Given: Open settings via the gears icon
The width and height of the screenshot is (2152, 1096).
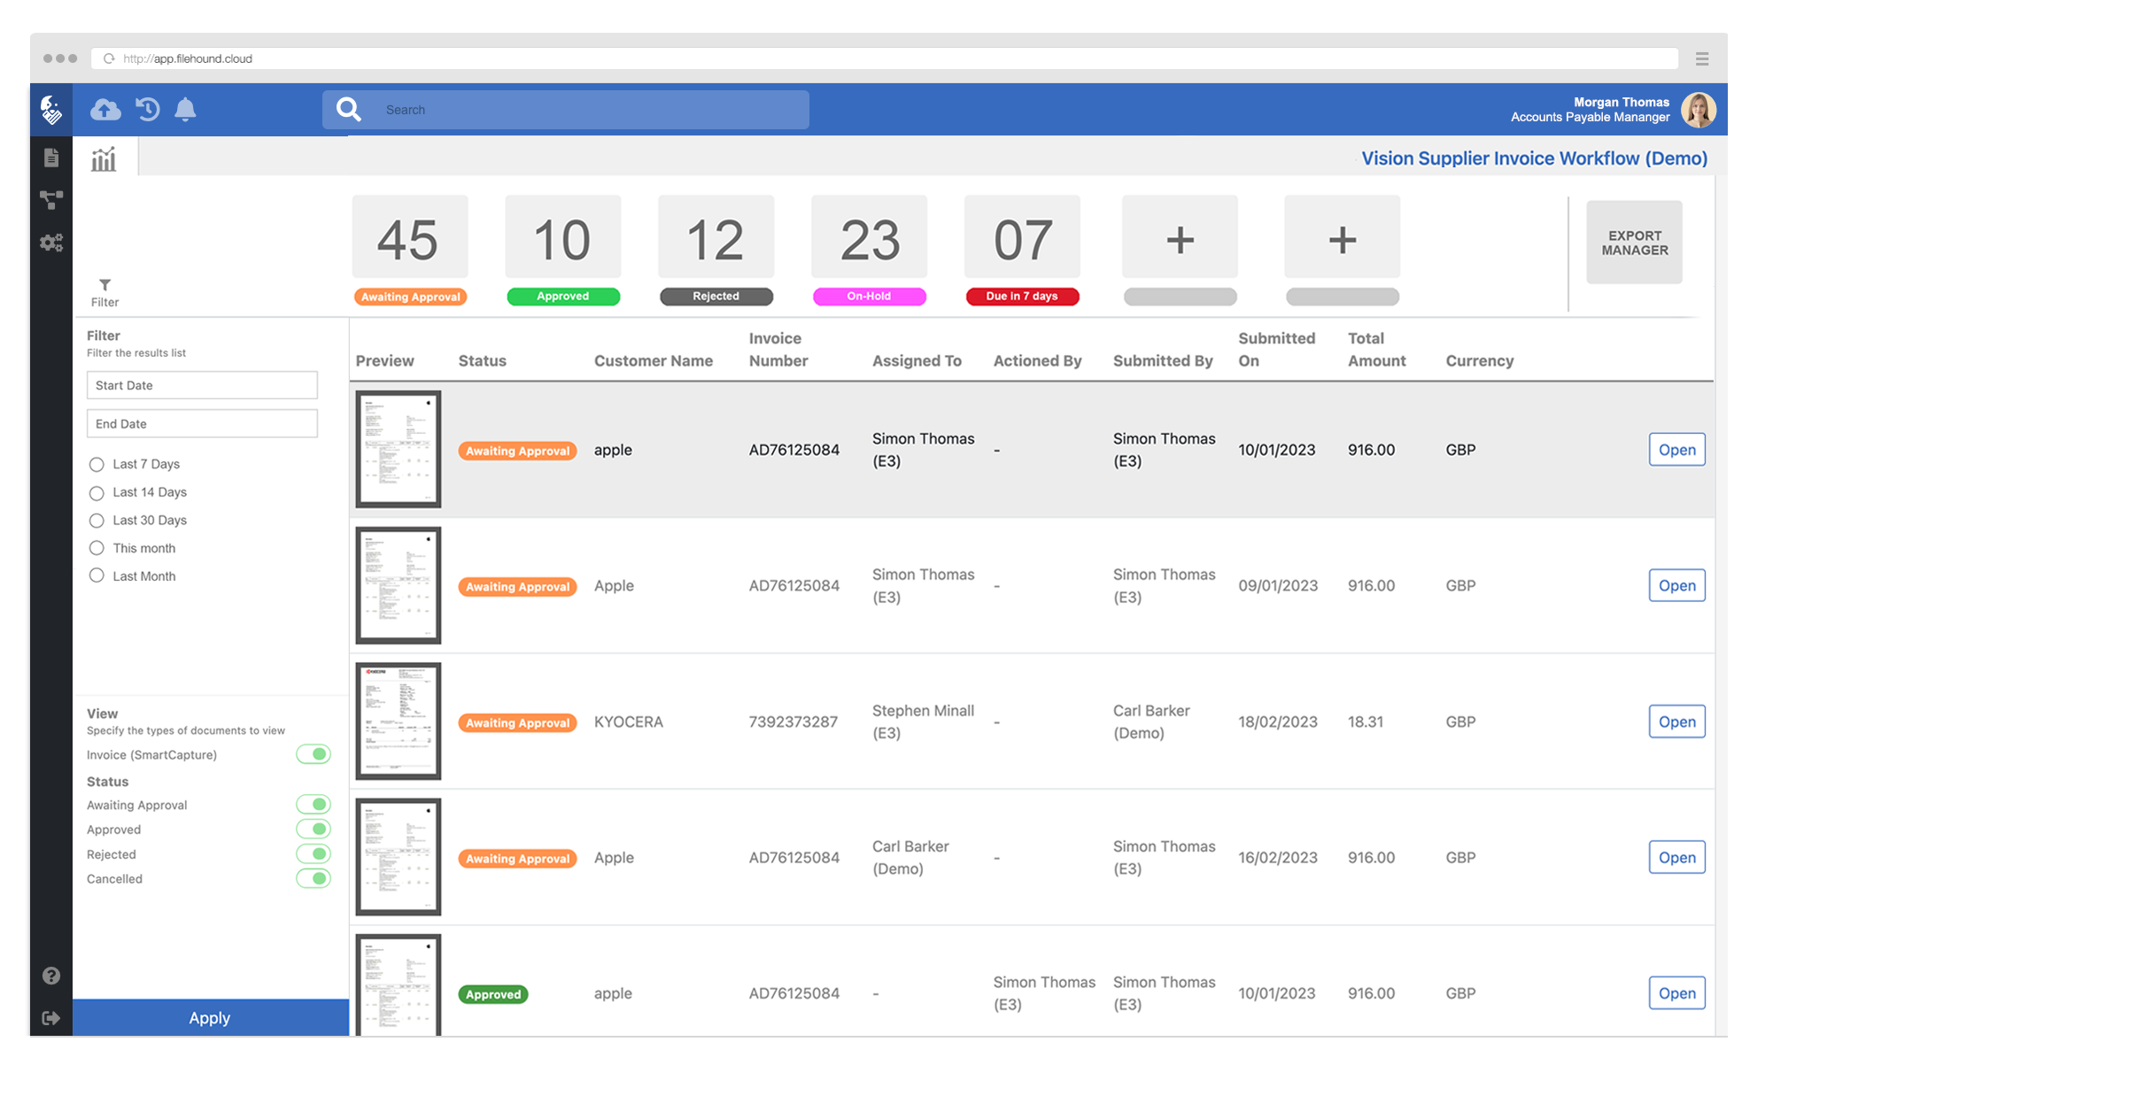Looking at the screenshot, I should [x=50, y=242].
